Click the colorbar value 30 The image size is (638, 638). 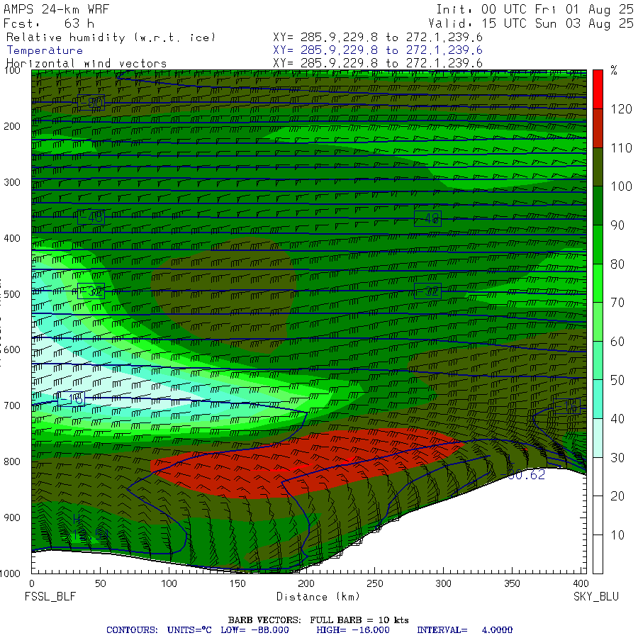[x=617, y=458]
